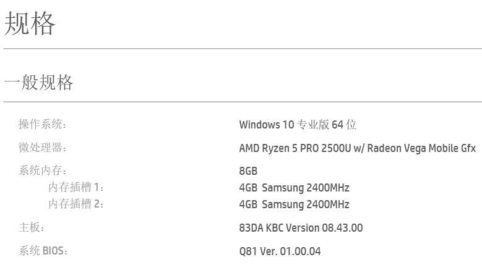482x265 pixels.
Task: Click the 4GB Samsung value for 内存插槽 2
Action: [x=294, y=204]
